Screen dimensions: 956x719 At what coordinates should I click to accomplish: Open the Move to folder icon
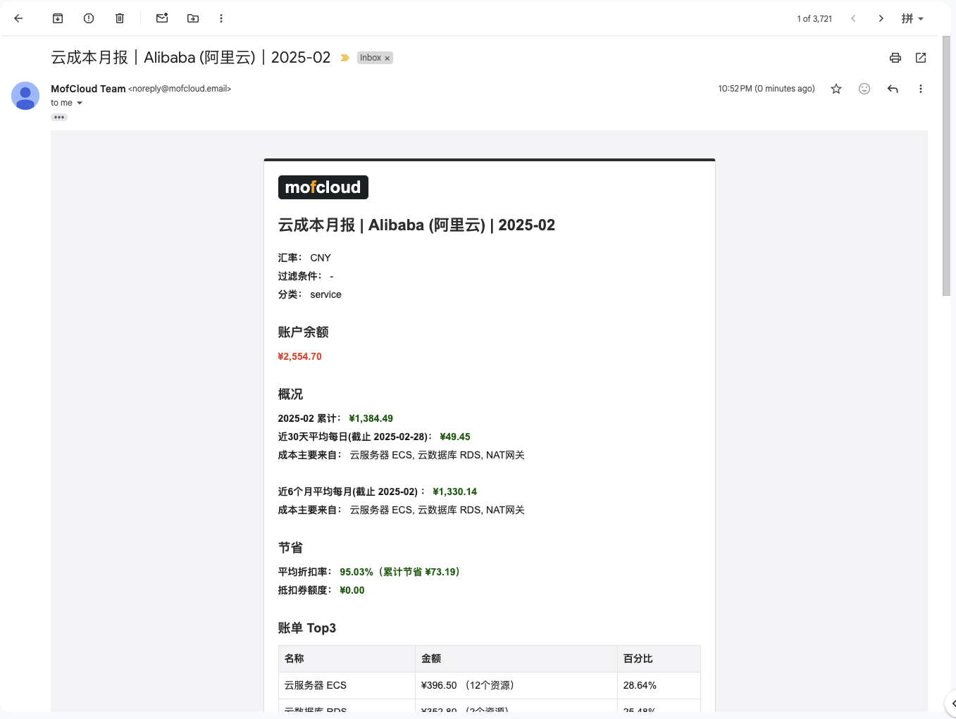(x=193, y=18)
